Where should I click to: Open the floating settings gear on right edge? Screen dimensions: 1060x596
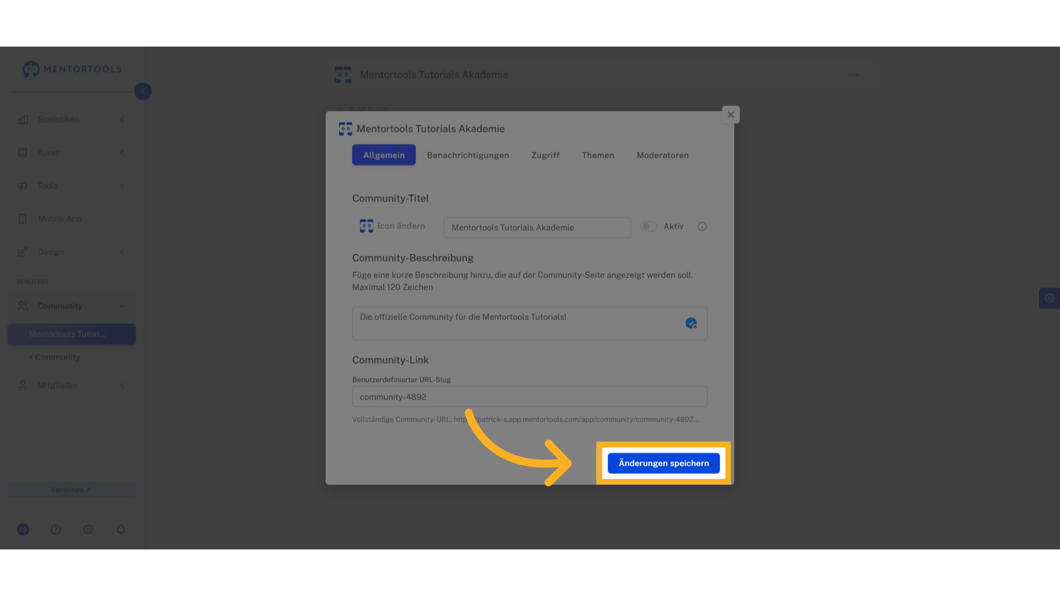[x=1050, y=299]
